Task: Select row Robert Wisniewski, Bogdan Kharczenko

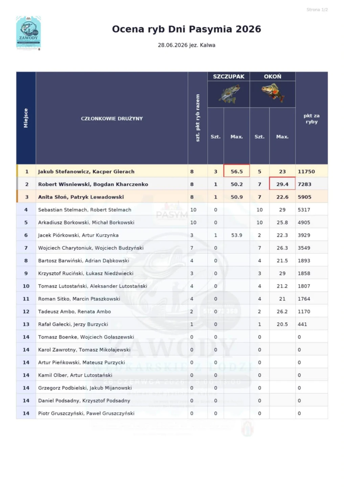Action: (x=172, y=184)
